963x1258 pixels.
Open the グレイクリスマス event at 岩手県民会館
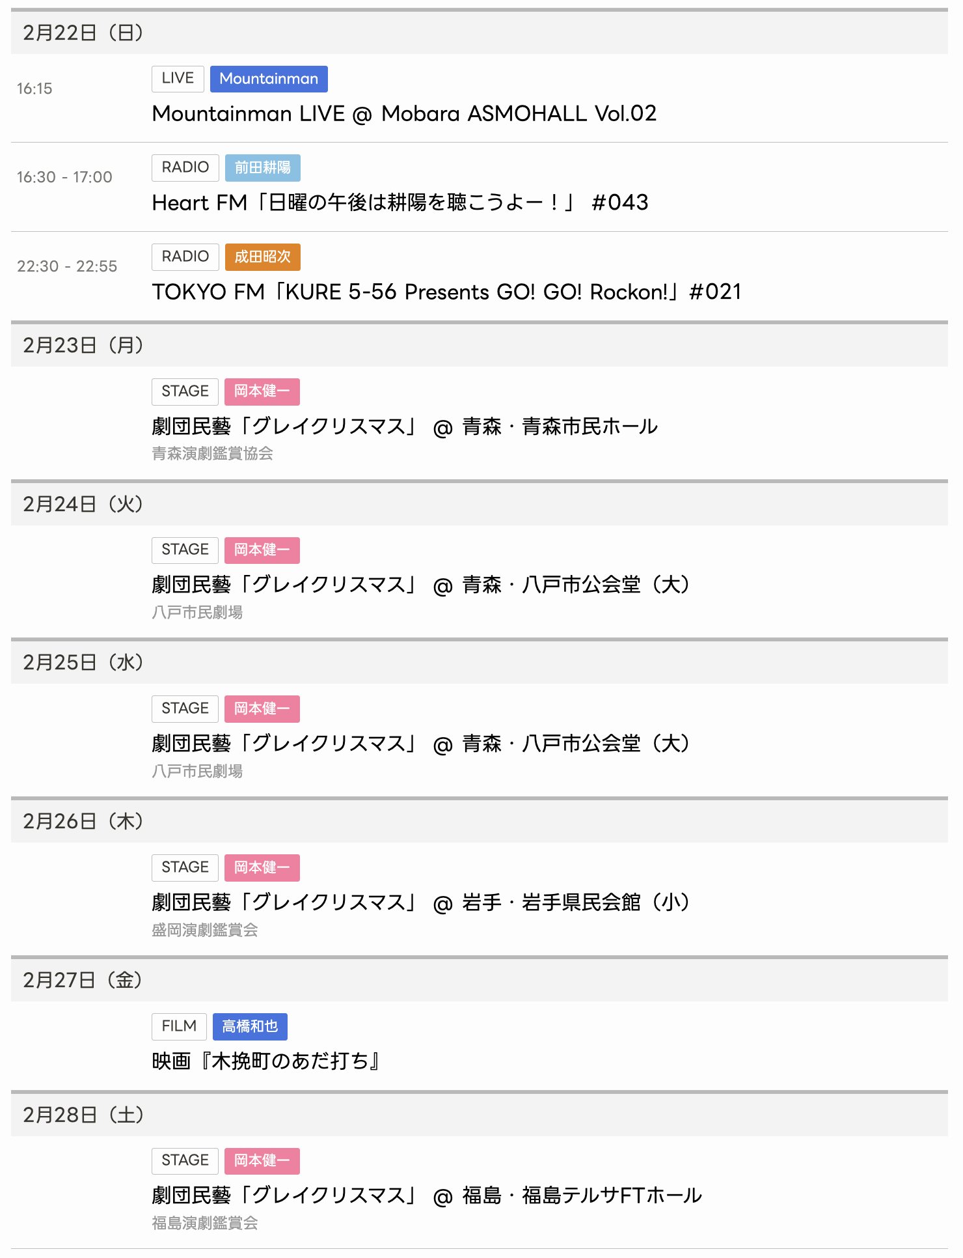(420, 902)
